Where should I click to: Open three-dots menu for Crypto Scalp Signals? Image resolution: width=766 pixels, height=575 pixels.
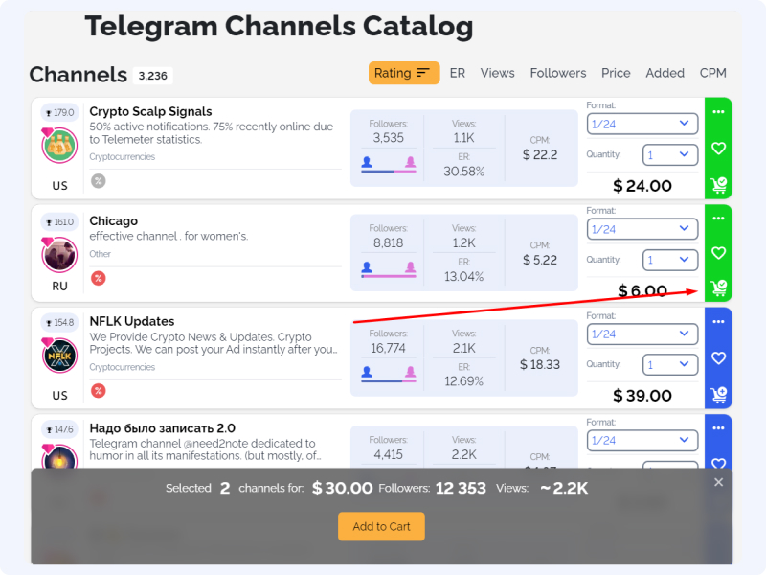click(718, 112)
